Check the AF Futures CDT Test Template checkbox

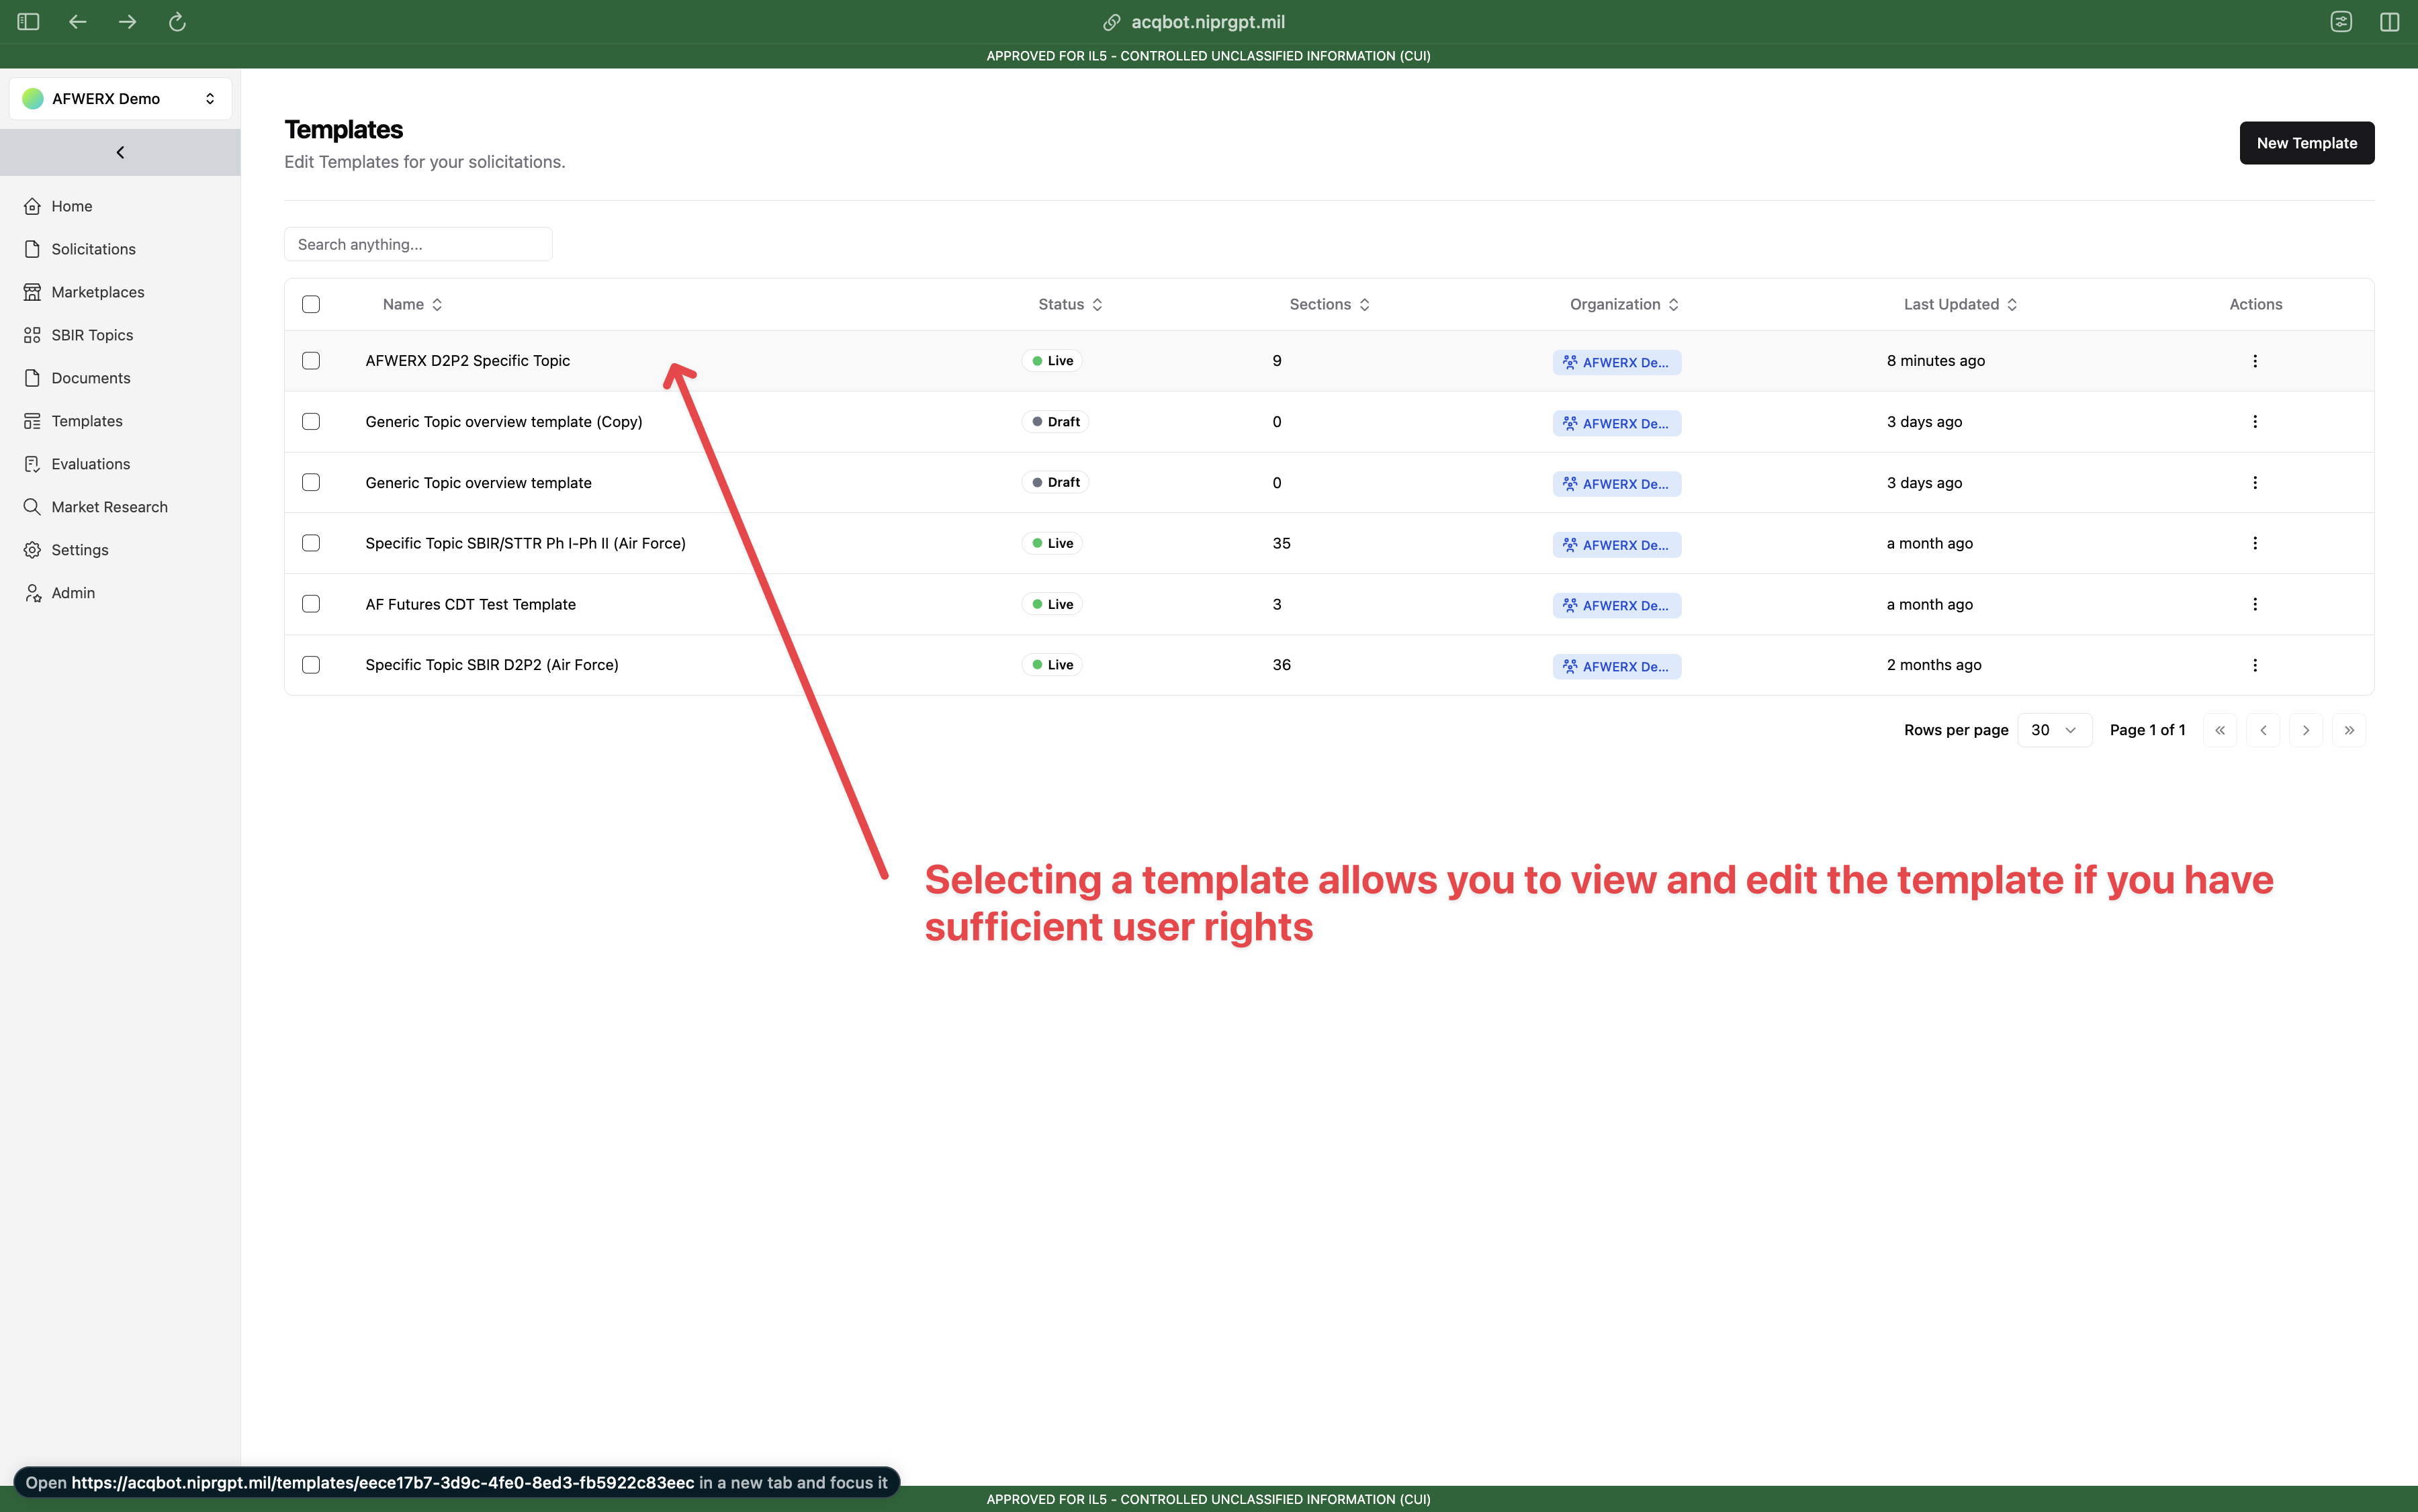coord(311,604)
